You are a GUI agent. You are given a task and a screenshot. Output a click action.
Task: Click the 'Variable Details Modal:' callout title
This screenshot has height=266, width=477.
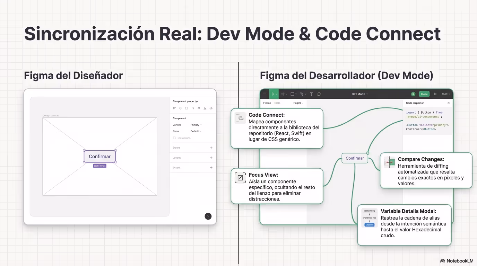408,211
